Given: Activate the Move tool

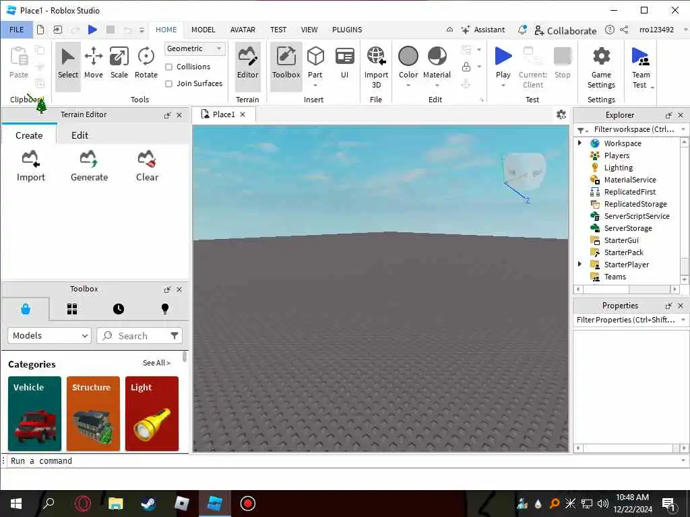Looking at the screenshot, I should (93, 64).
